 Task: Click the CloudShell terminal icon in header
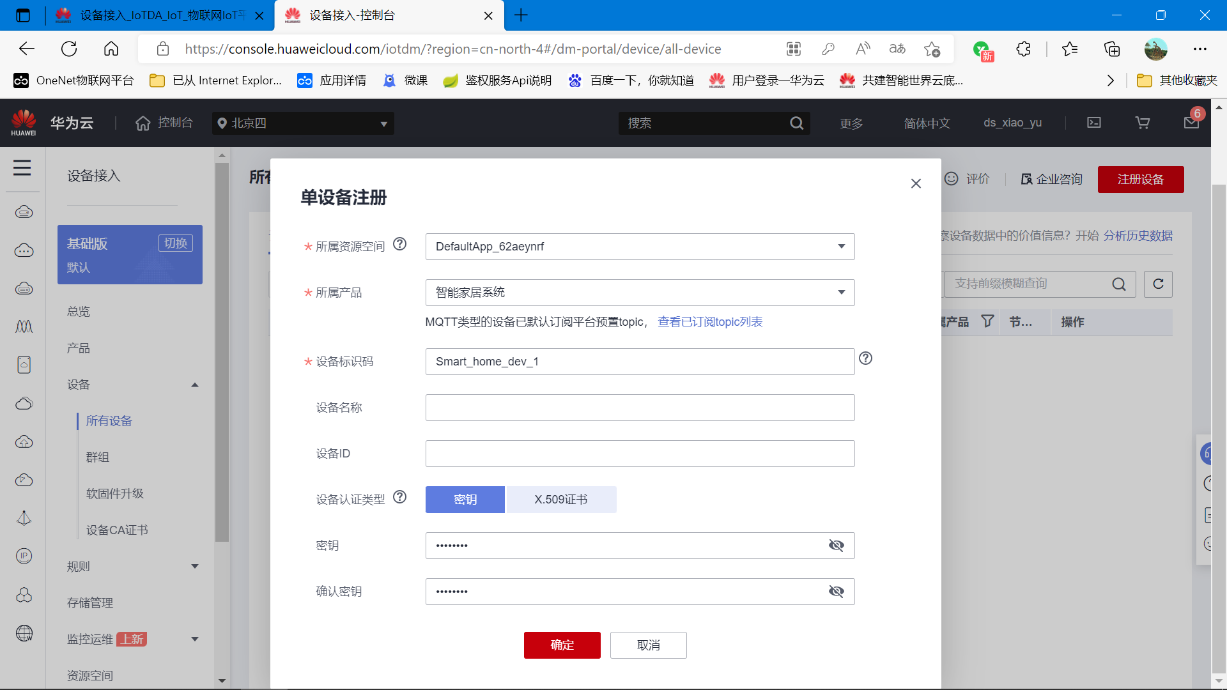[x=1094, y=123]
